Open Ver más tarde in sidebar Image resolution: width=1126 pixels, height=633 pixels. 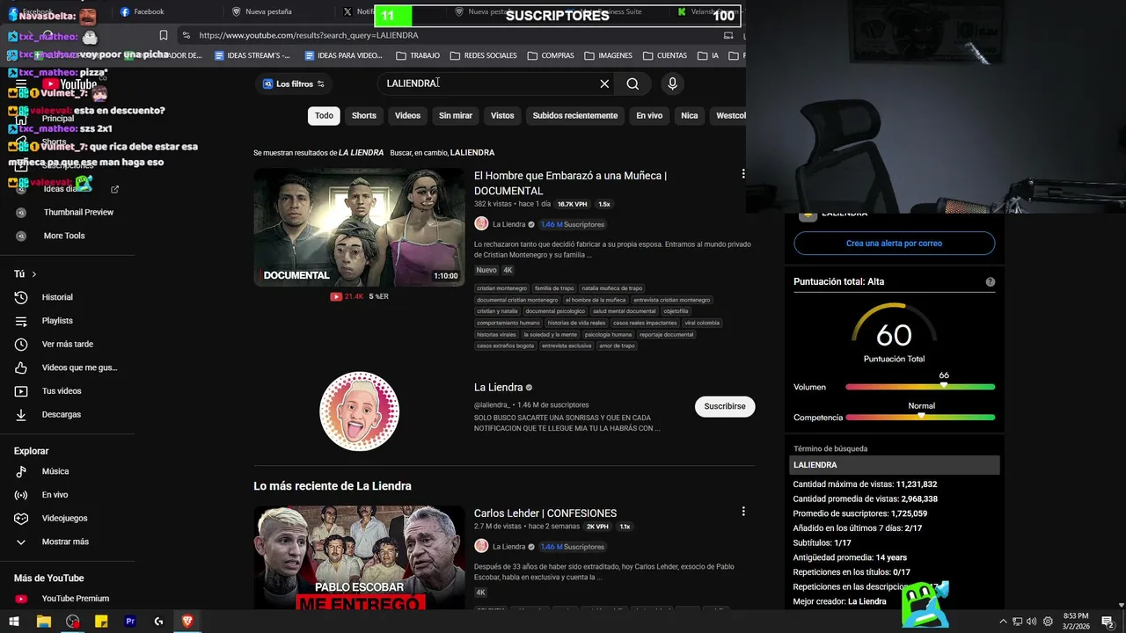coord(69,344)
